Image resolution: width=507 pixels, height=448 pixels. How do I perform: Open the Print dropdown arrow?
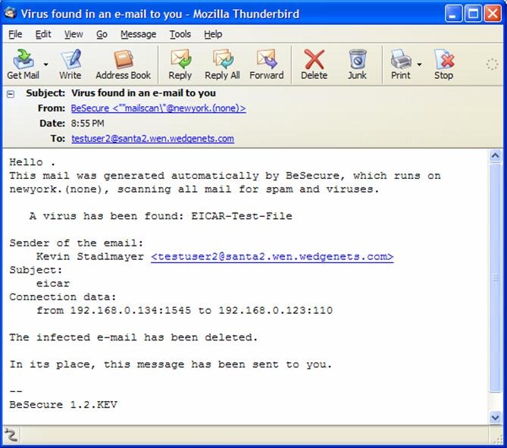pos(419,64)
